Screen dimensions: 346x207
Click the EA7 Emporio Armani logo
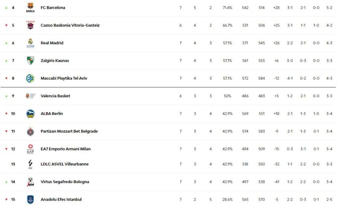point(30,149)
